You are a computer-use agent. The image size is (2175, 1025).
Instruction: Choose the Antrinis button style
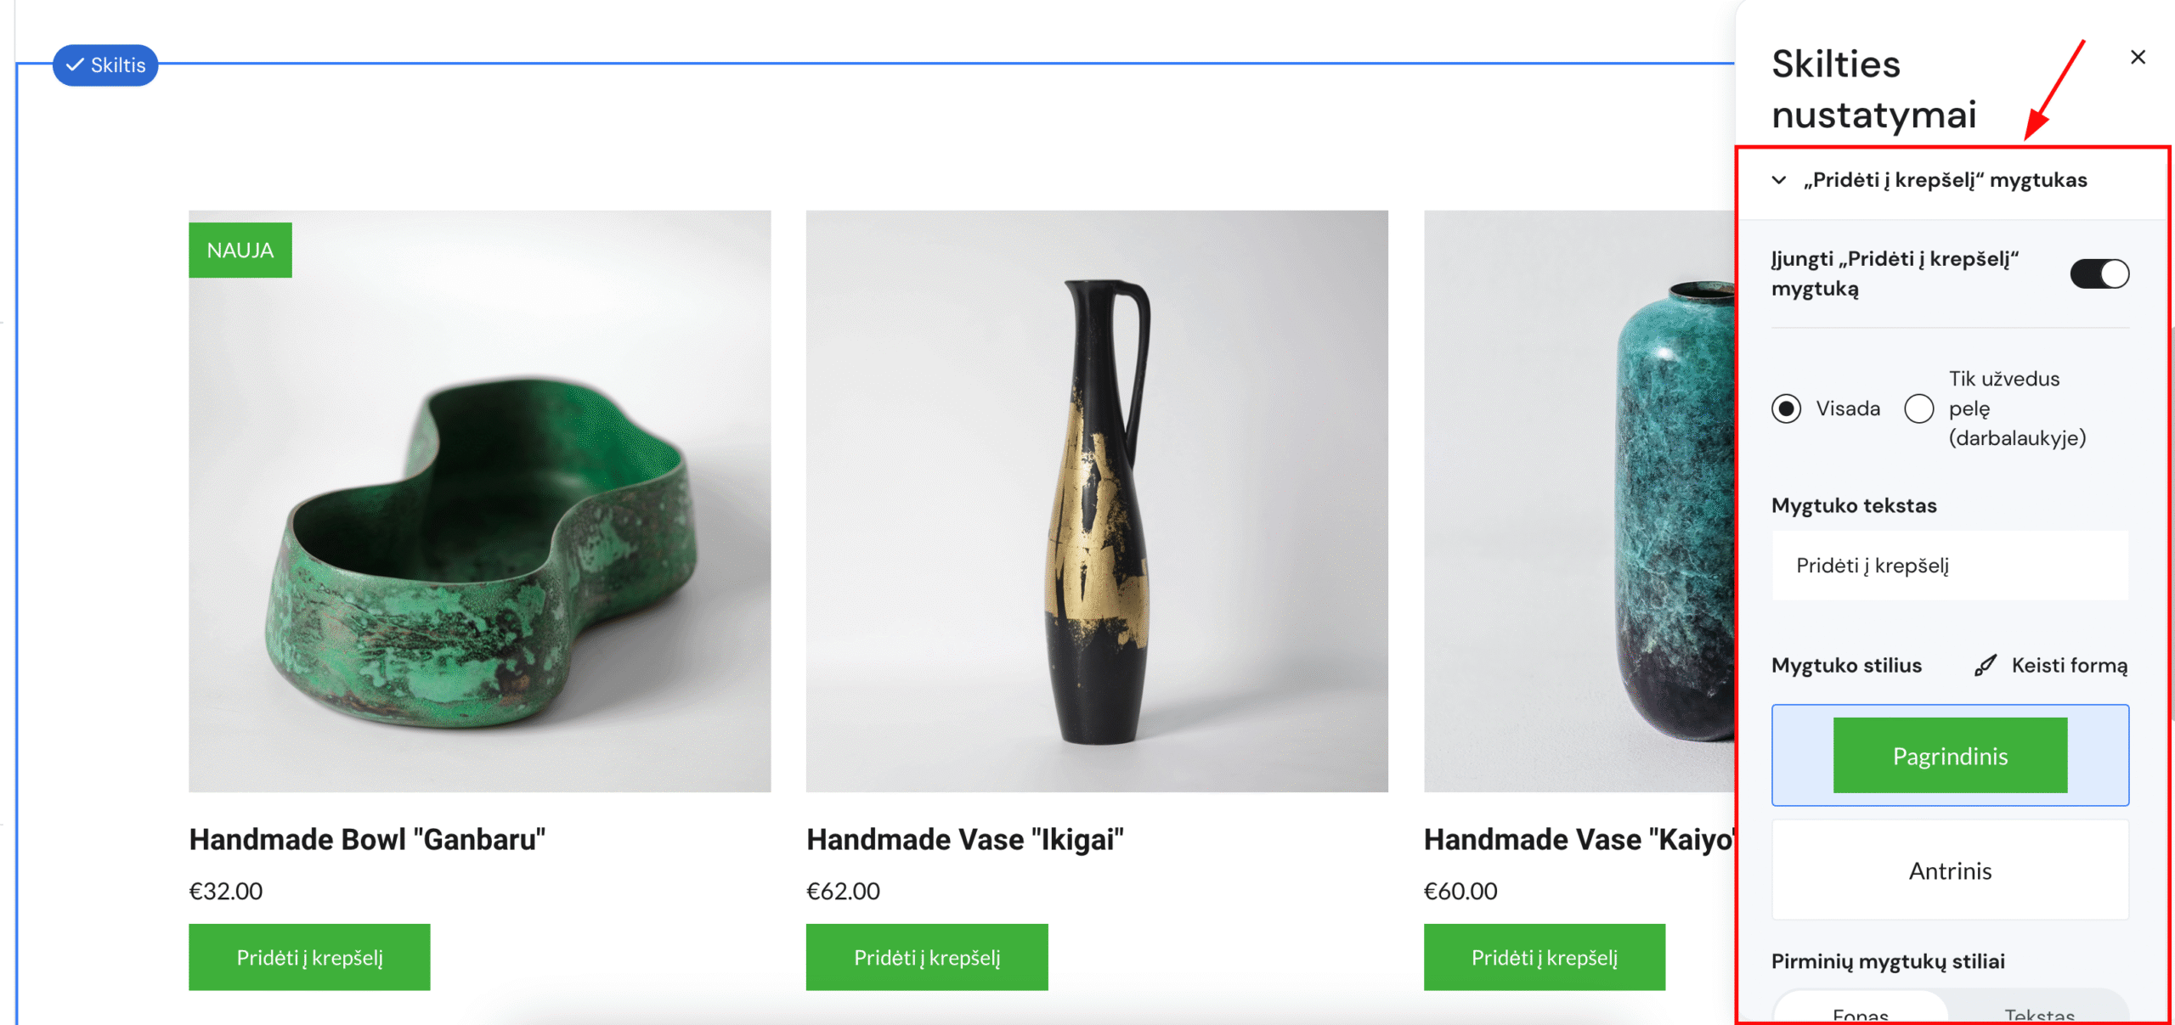coord(1950,870)
